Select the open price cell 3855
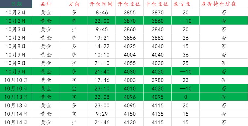248x126 pixels. (129, 13)
